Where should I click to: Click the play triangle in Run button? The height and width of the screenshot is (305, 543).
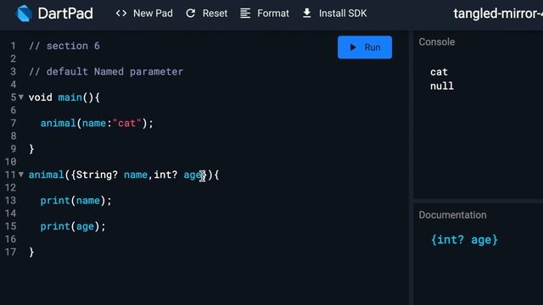pyautogui.click(x=353, y=47)
